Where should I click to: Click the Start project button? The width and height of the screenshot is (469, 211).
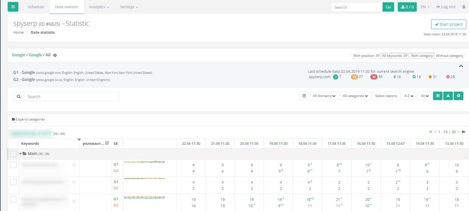(449, 24)
